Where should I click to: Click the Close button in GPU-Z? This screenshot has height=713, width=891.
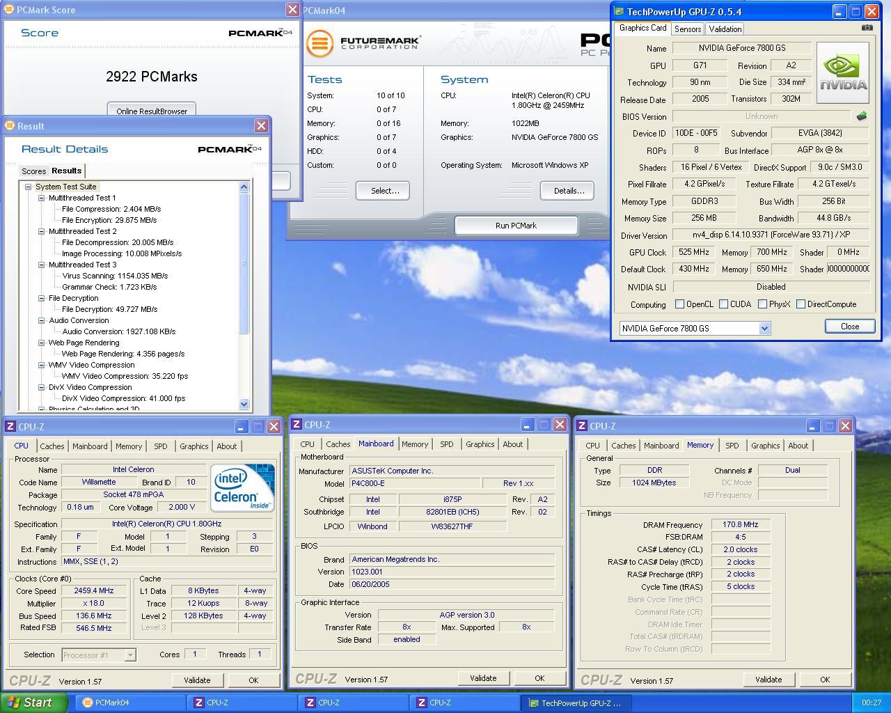click(x=850, y=327)
